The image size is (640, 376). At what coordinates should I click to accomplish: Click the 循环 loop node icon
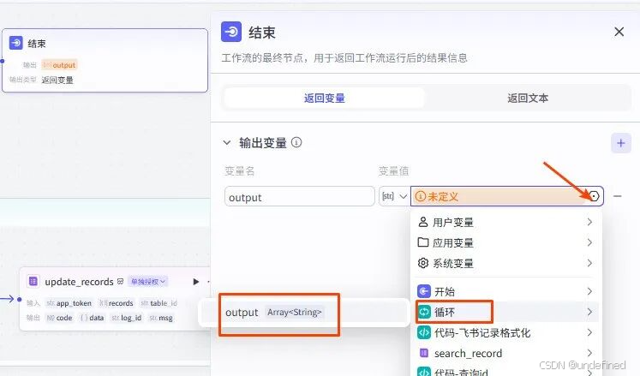tap(424, 312)
